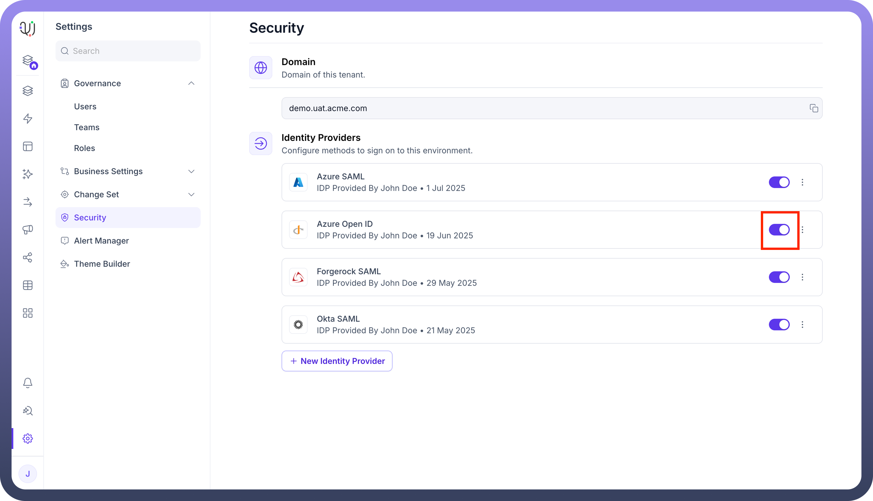
Task: Open Alert Manager settings page
Action: (101, 241)
